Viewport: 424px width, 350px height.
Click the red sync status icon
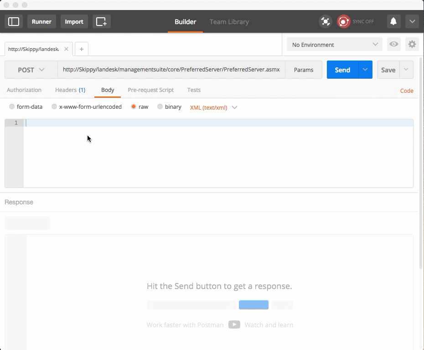click(x=343, y=21)
